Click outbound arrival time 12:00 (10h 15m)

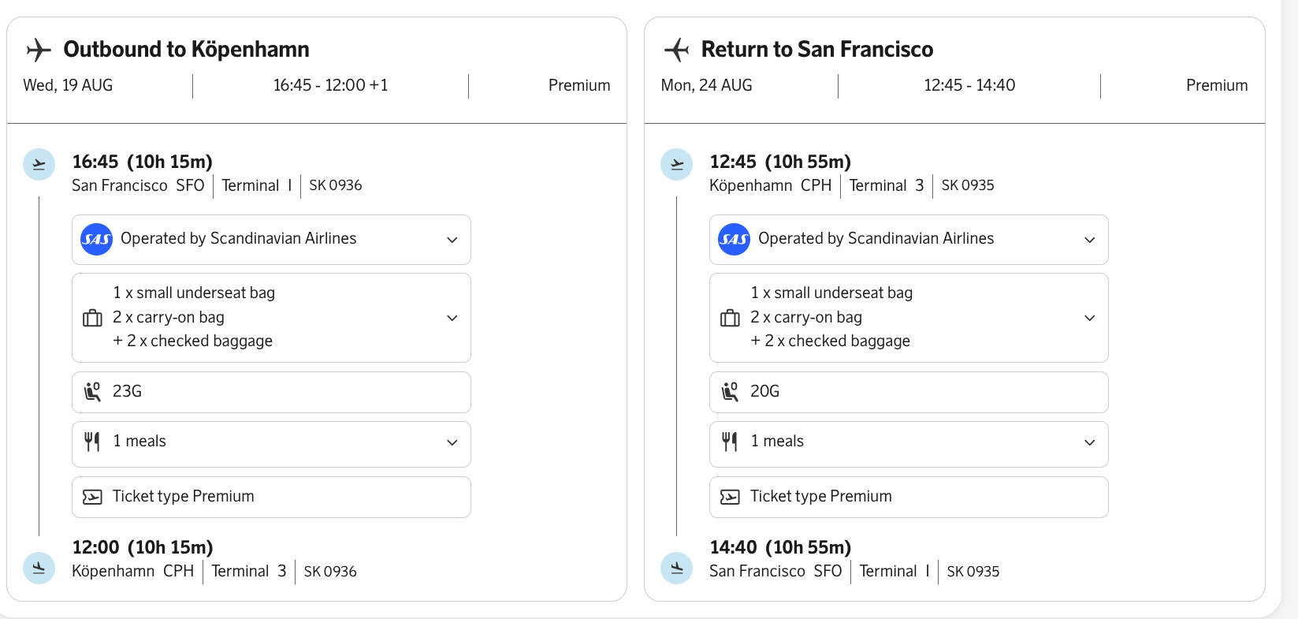tap(143, 547)
